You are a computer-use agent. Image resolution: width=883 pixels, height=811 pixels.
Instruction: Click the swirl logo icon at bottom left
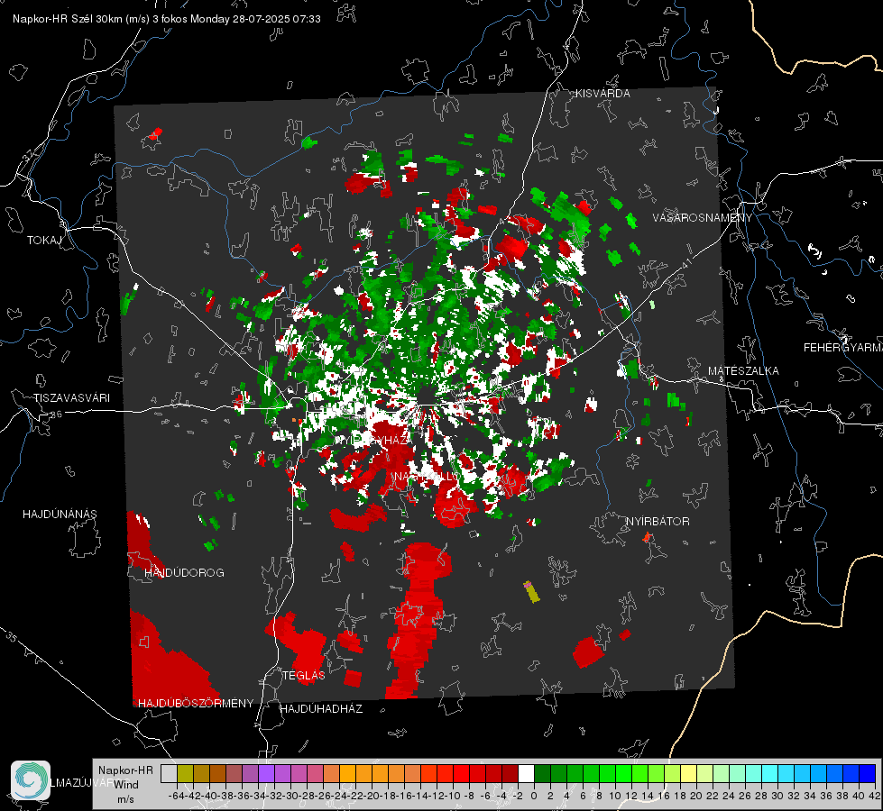point(31,780)
